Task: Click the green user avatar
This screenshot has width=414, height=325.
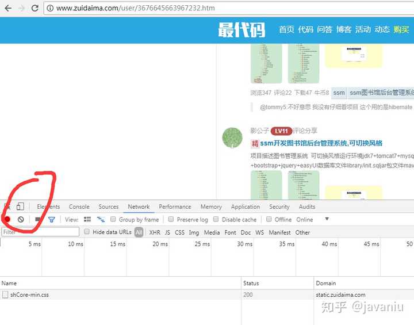Action: (x=232, y=137)
